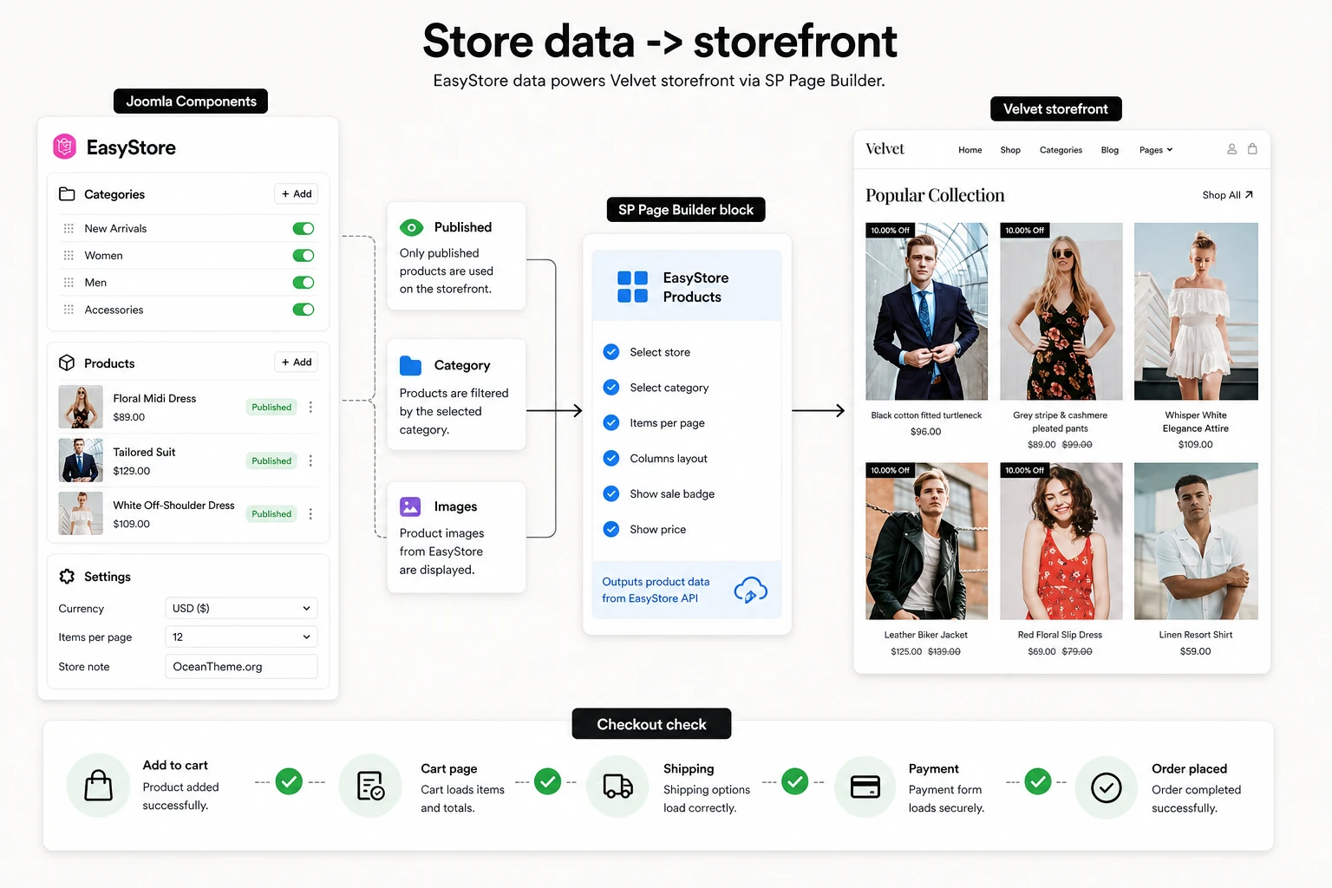Open Whisper White Elegance Attire image

[x=1196, y=311]
